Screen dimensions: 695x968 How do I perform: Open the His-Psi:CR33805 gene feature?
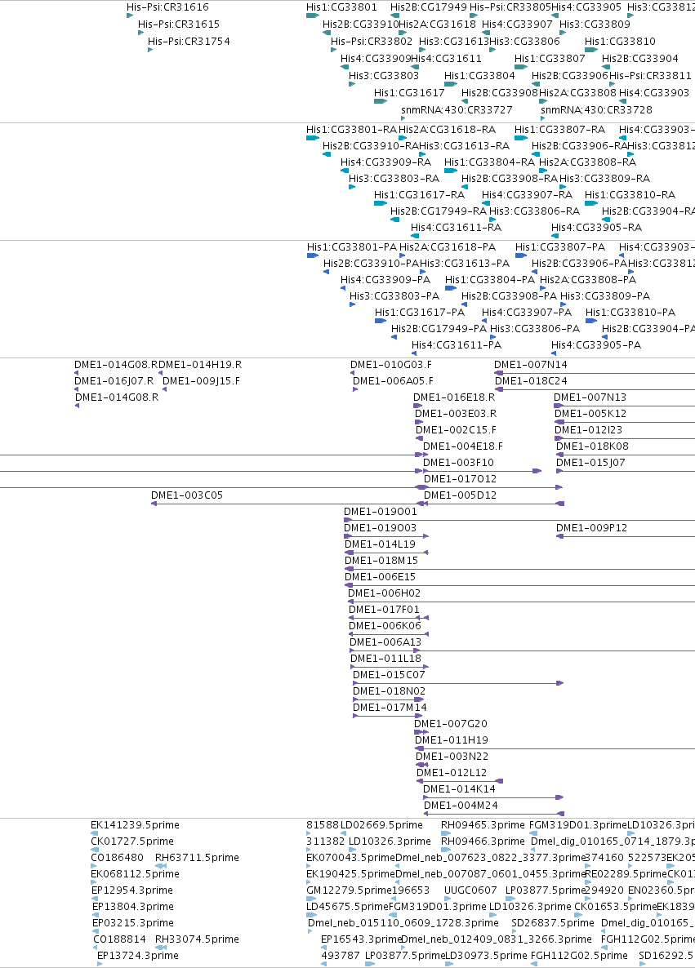510,7
